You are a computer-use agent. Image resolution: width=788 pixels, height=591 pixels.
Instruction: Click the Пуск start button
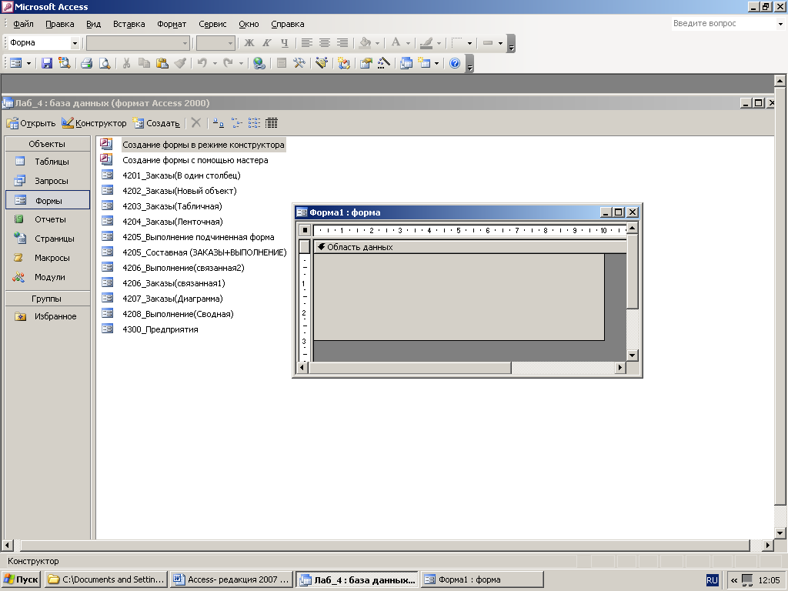[21, 579]
